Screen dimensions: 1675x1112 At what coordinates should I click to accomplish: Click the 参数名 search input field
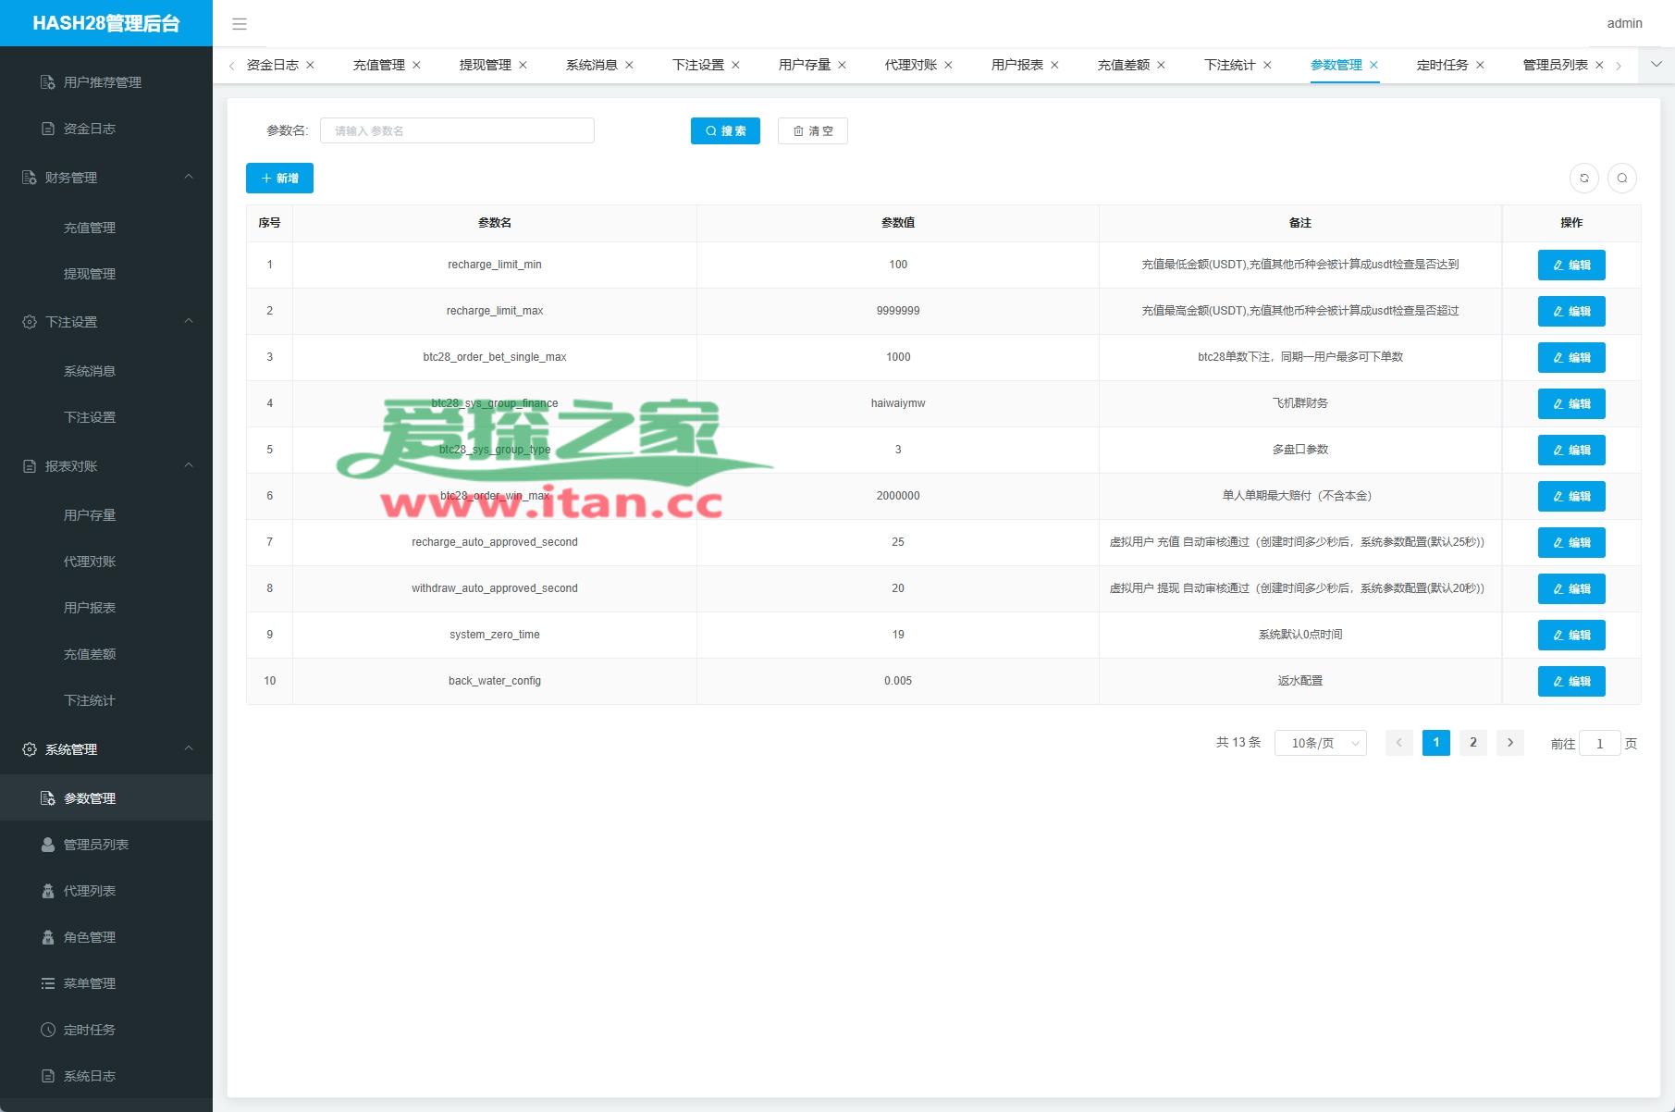[457, 131]
